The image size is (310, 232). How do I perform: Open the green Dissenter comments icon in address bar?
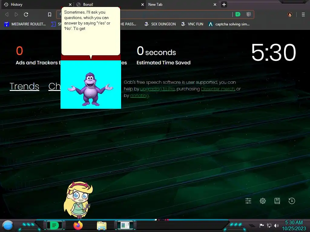pyautogui.click(x=238, y=14)
